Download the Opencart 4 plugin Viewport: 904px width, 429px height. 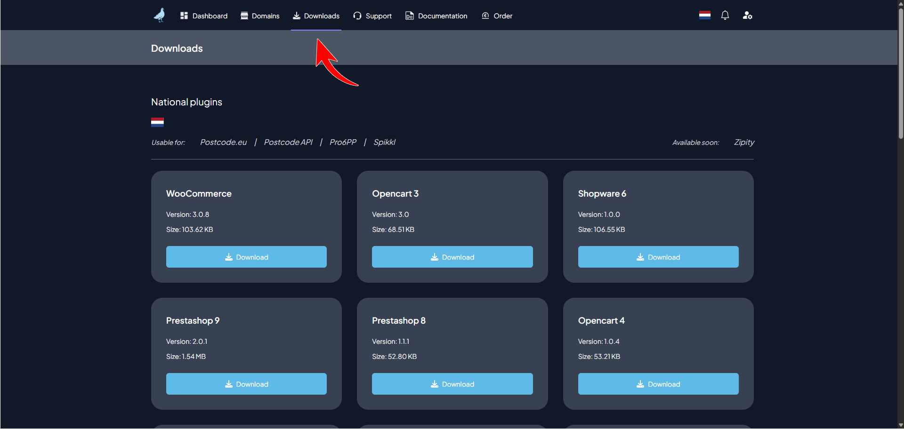pos(658,384)
